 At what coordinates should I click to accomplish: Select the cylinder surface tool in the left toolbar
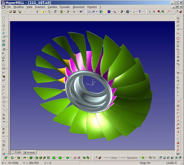(x=4, y=26)
